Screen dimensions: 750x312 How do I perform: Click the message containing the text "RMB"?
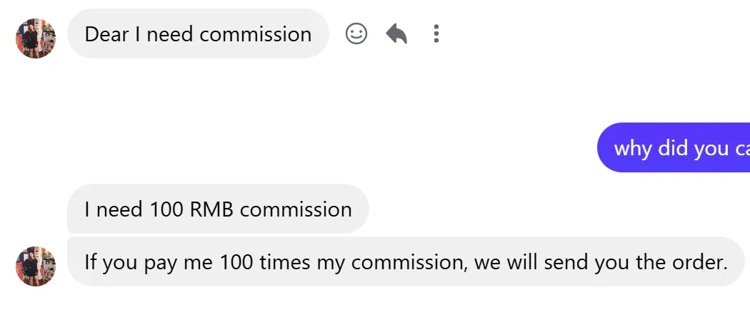pos(218,209)
